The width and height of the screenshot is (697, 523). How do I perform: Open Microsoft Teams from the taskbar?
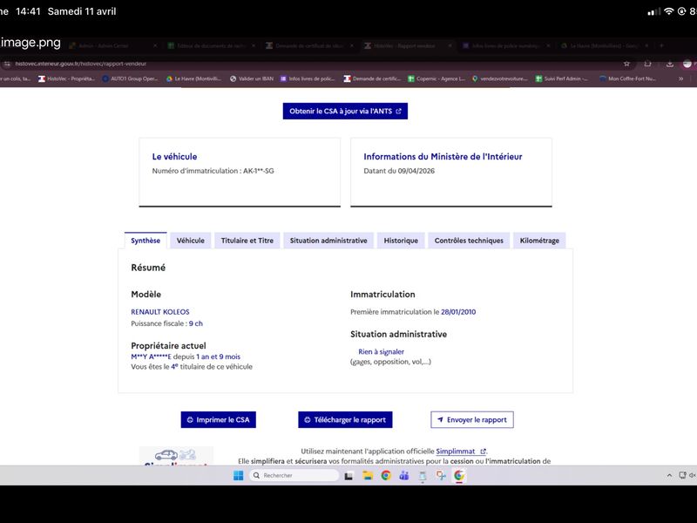click(x=404, y=475)
